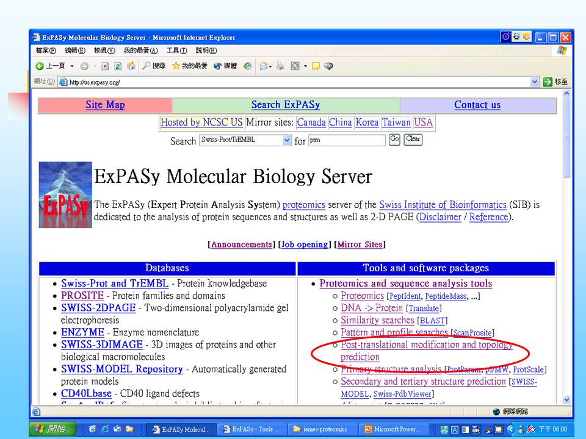Open the Search ExPASy link

(286, 105)
